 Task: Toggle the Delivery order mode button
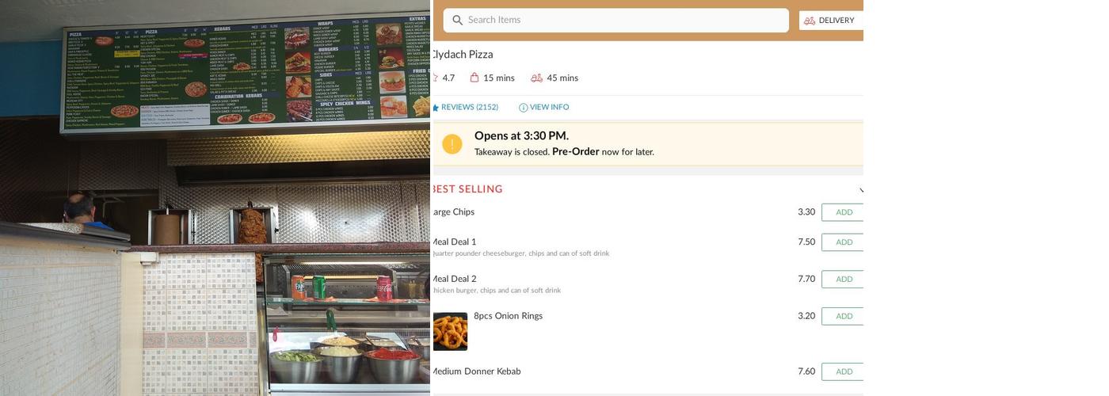(x=831, y=21)
